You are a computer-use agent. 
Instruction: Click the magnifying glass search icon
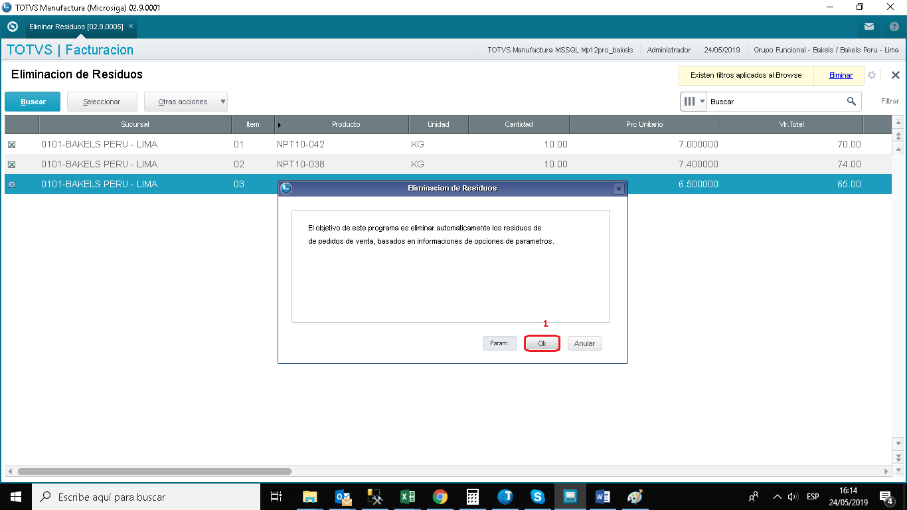(851, 102)
